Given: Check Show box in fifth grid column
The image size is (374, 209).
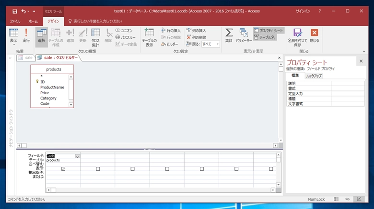Looking at the screenshot, I should pyautogui.click(x=202, y=169).
